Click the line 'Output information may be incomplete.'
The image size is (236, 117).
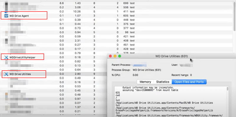[x=148, y=87]
